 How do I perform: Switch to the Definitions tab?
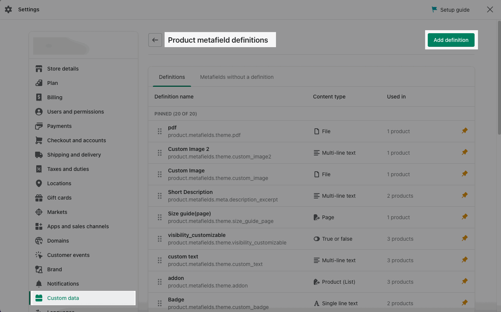pyautogui.click(x=172, y=77)
